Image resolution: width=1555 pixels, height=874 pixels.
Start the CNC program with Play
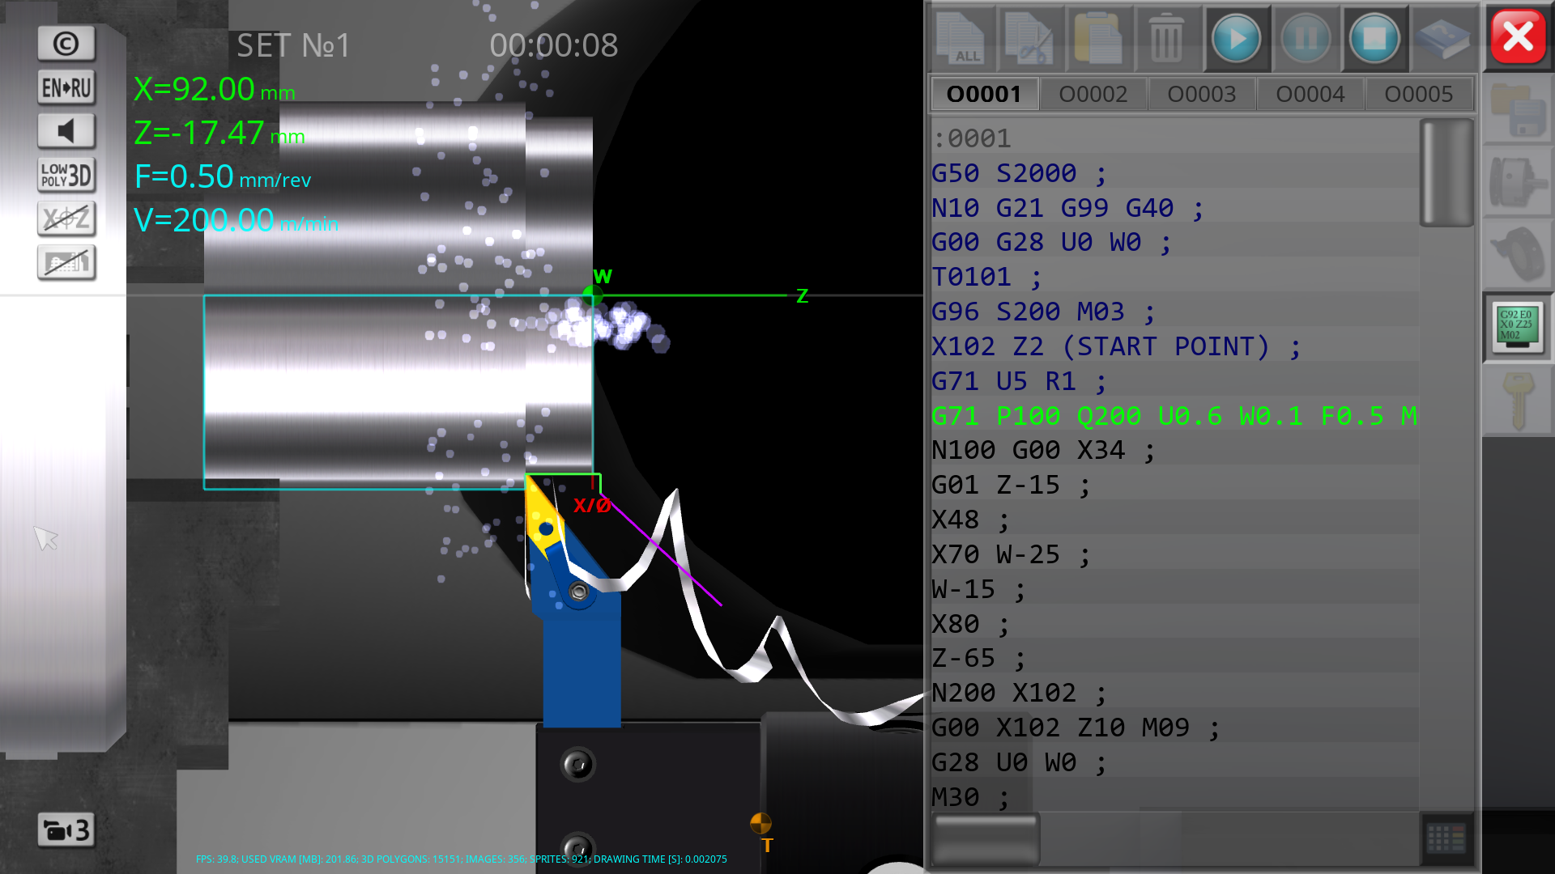click(x=1236, y=38)
